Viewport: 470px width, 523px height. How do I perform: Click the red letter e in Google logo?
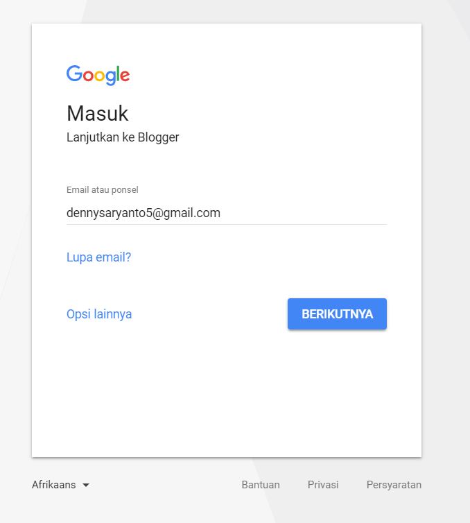(x=125, y=76)
